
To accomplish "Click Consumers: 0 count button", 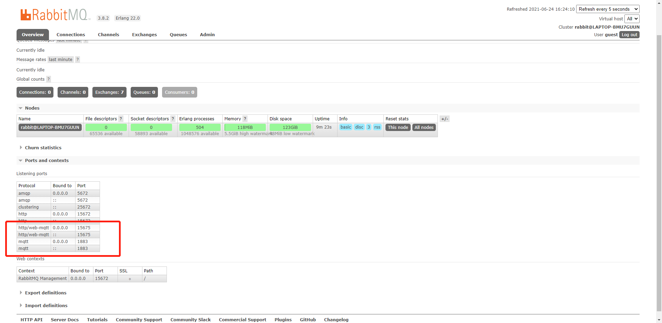I will pos(179,92).
